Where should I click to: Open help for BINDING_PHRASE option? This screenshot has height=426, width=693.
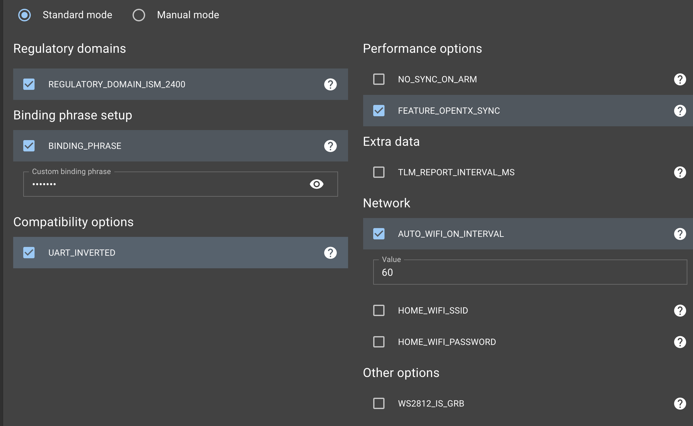(x=330, y=145)
